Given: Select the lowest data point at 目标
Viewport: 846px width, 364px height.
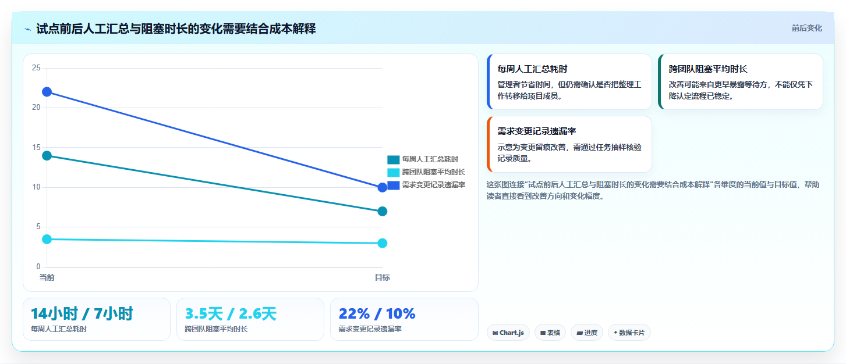Looking at the screenshot, I should (383, 243).
